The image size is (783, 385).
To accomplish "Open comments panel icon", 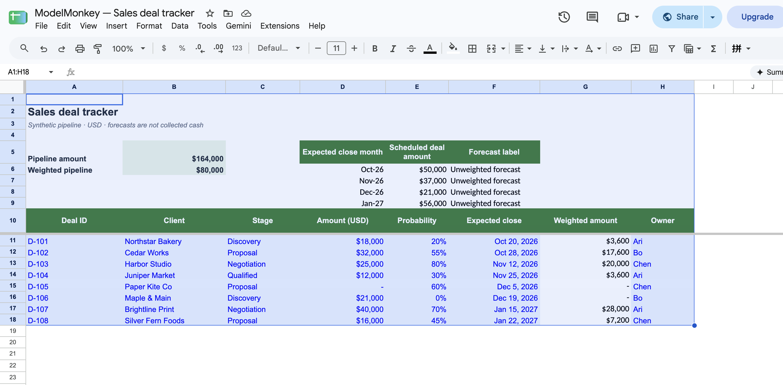I will [592, 17].
